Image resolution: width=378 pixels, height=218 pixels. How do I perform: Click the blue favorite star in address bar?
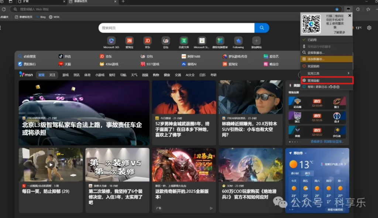[x=337, y=9]
